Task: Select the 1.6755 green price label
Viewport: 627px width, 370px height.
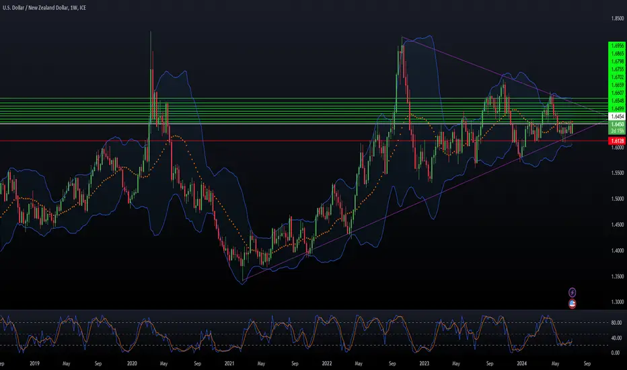Action: point(617,69)
